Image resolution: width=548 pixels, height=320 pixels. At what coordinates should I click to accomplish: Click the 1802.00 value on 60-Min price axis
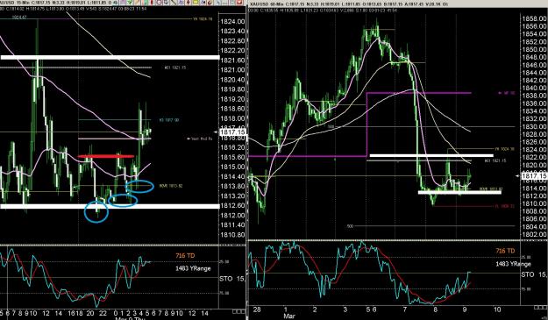click(534, 234)
